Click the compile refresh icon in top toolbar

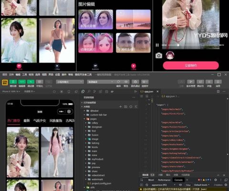tap(118, 82)
